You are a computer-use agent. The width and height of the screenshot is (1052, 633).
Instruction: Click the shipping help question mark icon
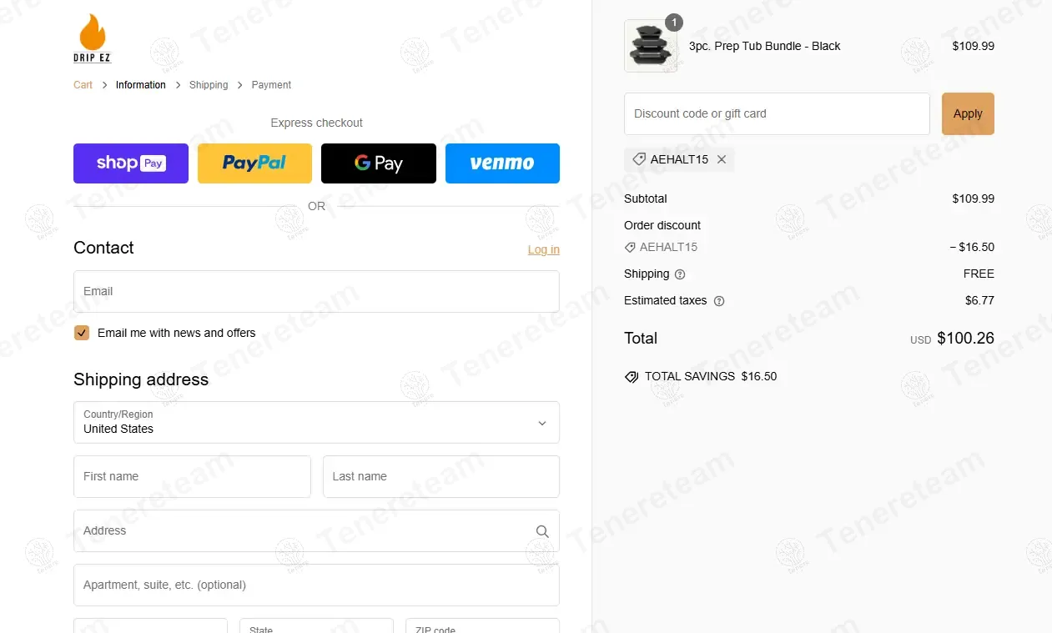click(x=680, y=274)
